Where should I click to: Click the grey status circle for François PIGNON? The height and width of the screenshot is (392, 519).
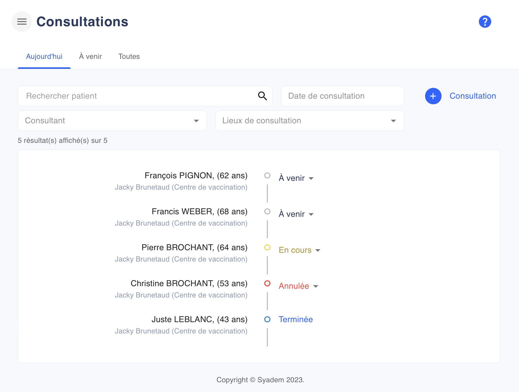(x=267, y=175)
